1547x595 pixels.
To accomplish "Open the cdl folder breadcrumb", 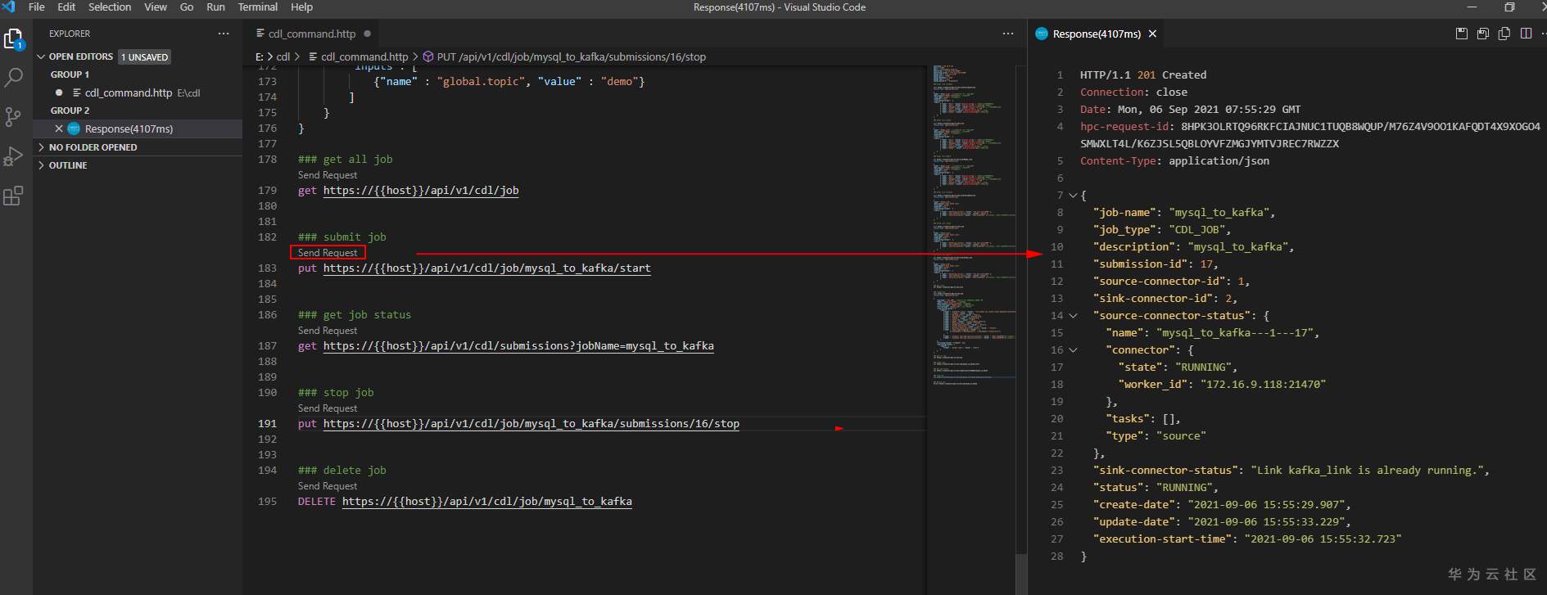I will 283,56.
